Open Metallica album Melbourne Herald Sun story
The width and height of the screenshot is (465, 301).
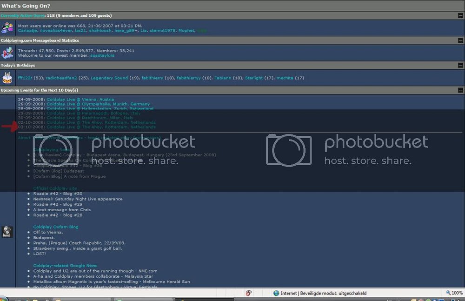(x=112, y=282)
